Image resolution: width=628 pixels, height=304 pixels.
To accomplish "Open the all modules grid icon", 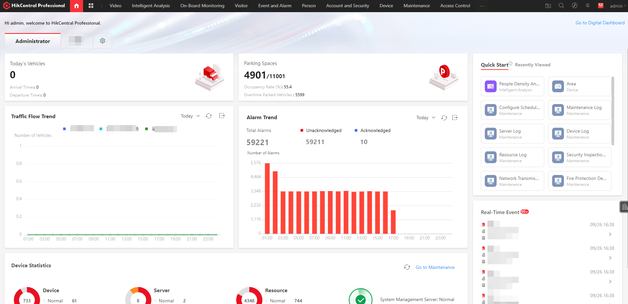I will click(x=91, y=6).
